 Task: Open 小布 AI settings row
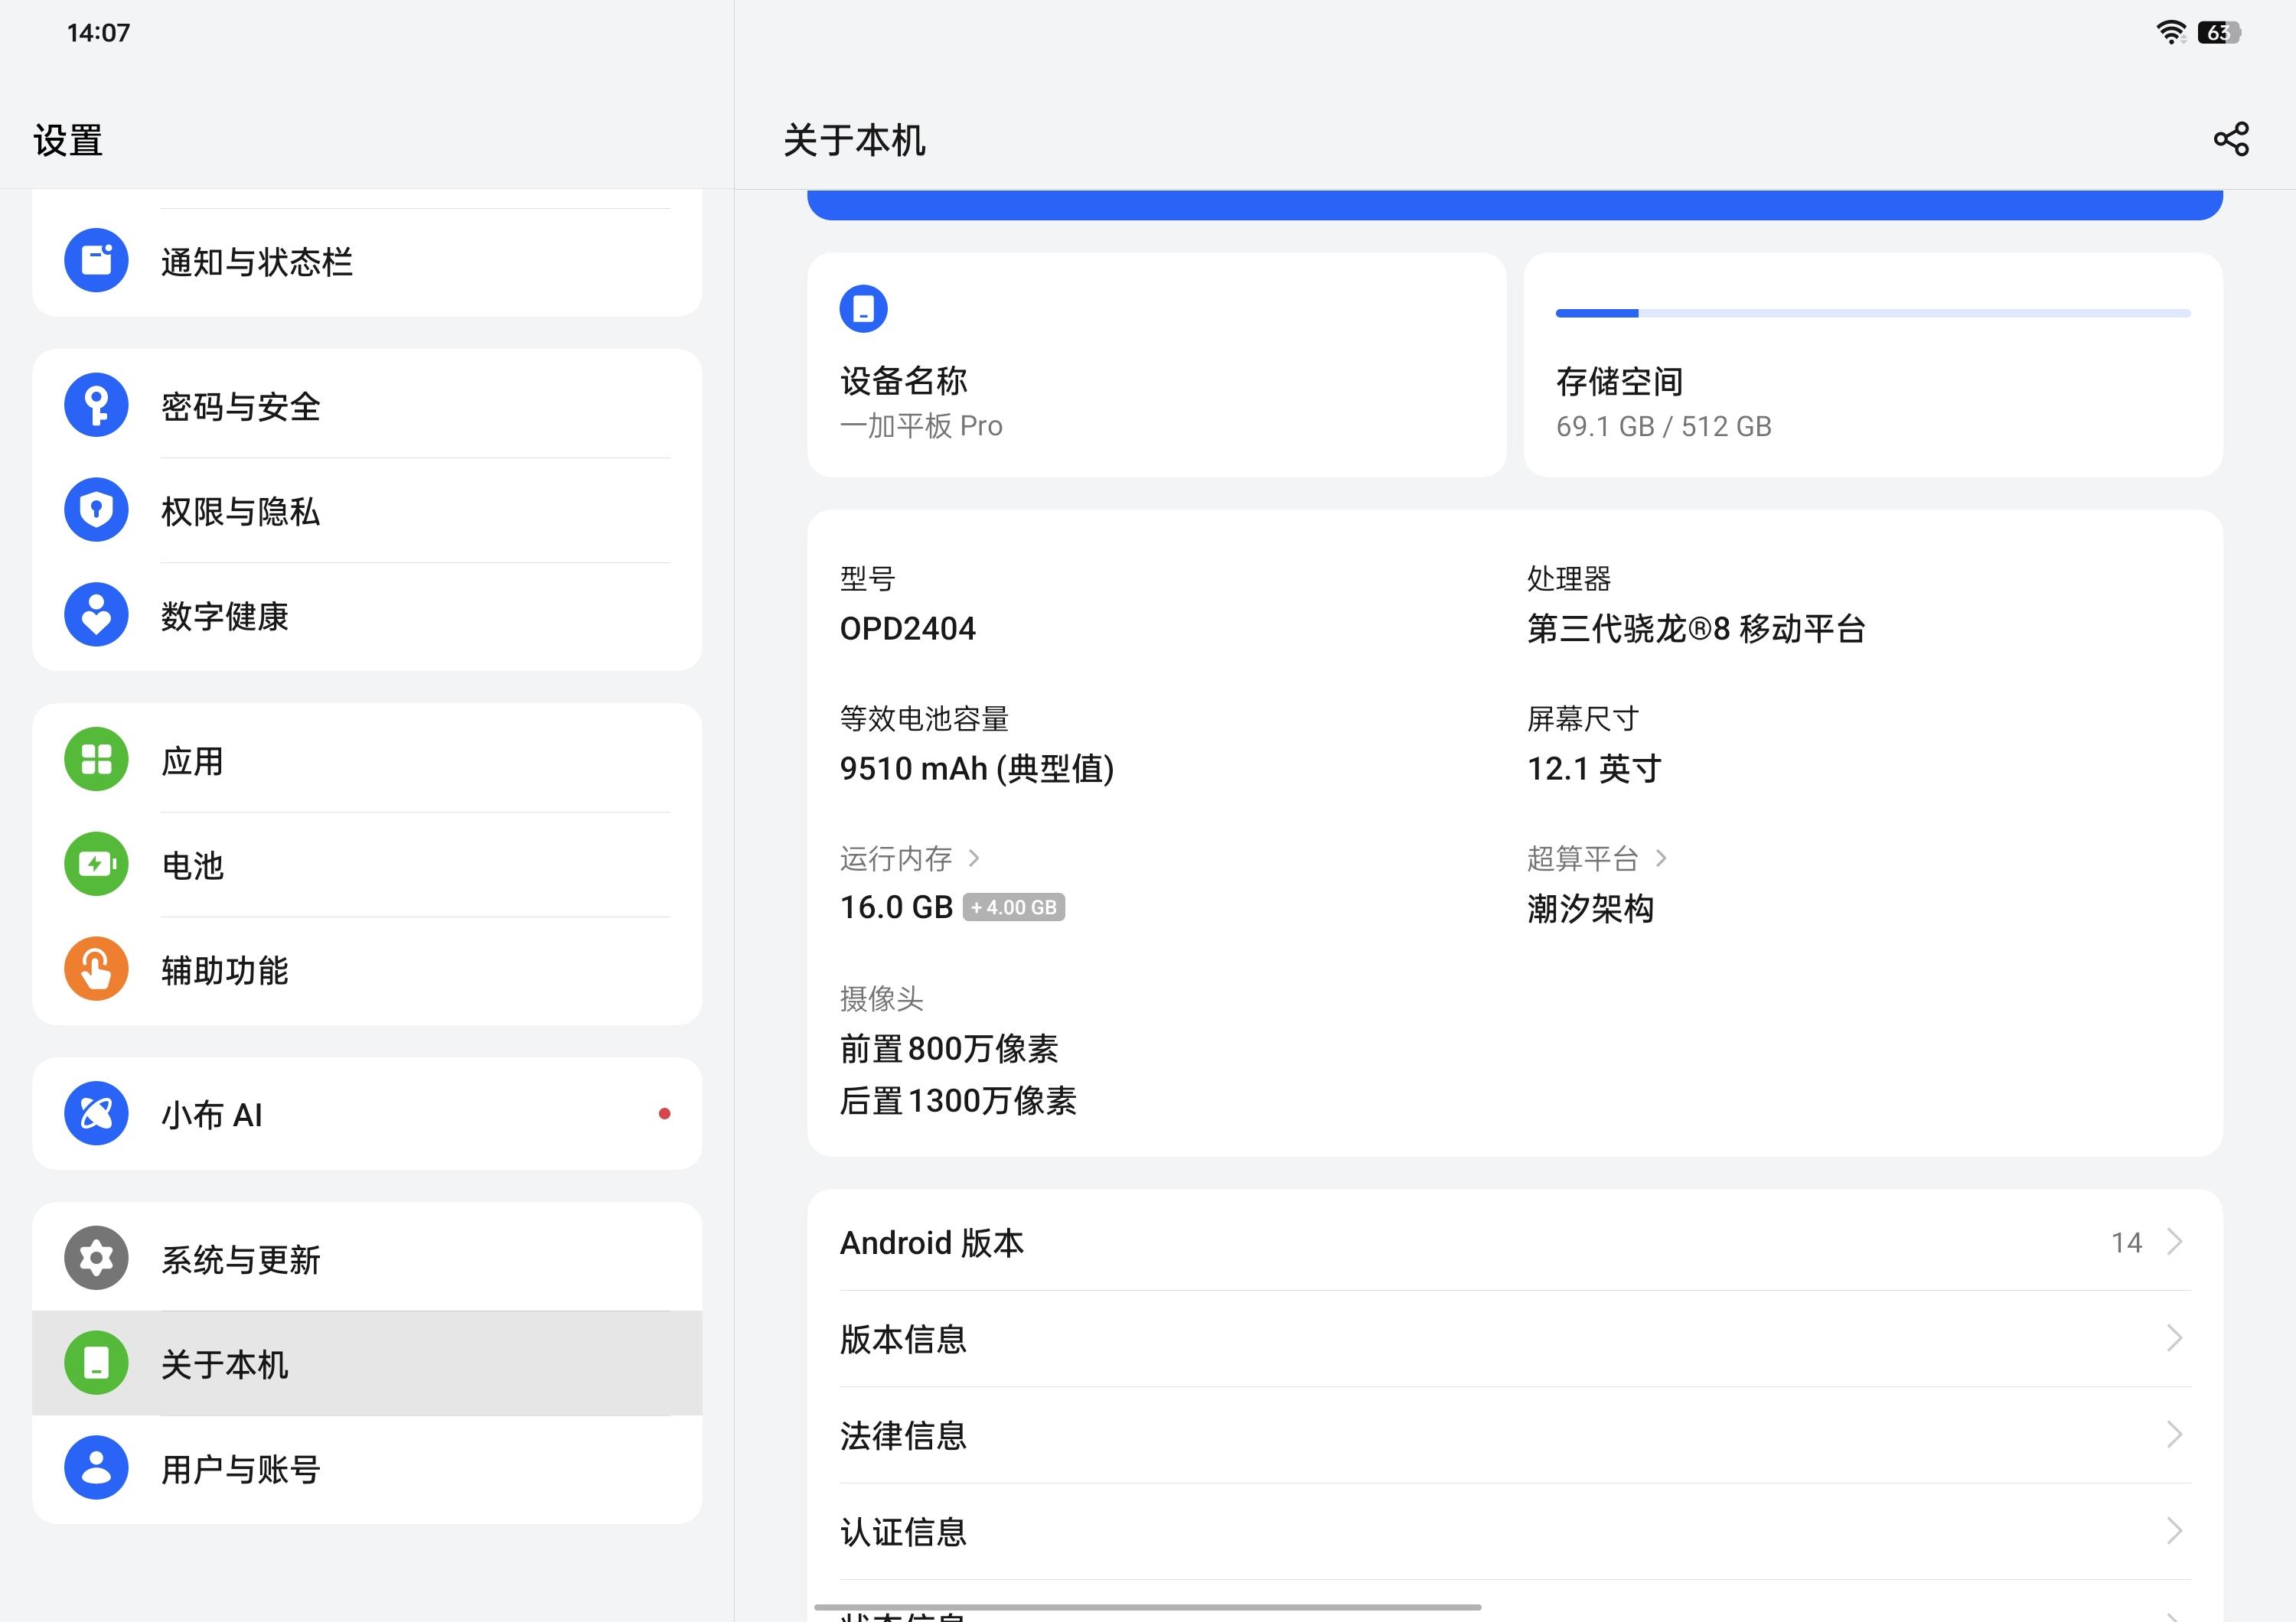(x=367, y=1113)
